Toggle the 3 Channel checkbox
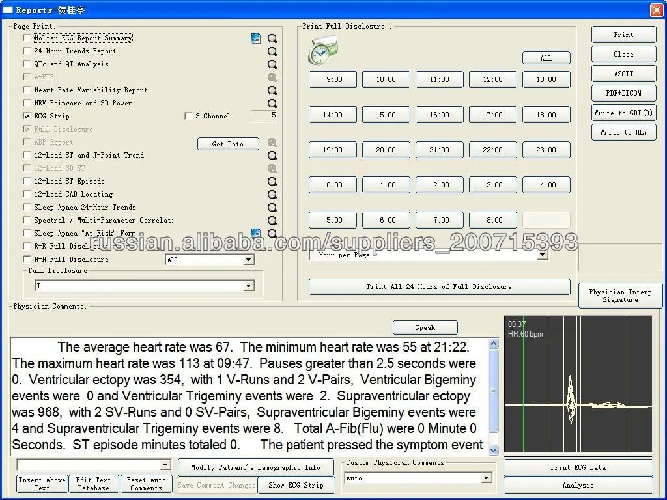 point(188,116)
